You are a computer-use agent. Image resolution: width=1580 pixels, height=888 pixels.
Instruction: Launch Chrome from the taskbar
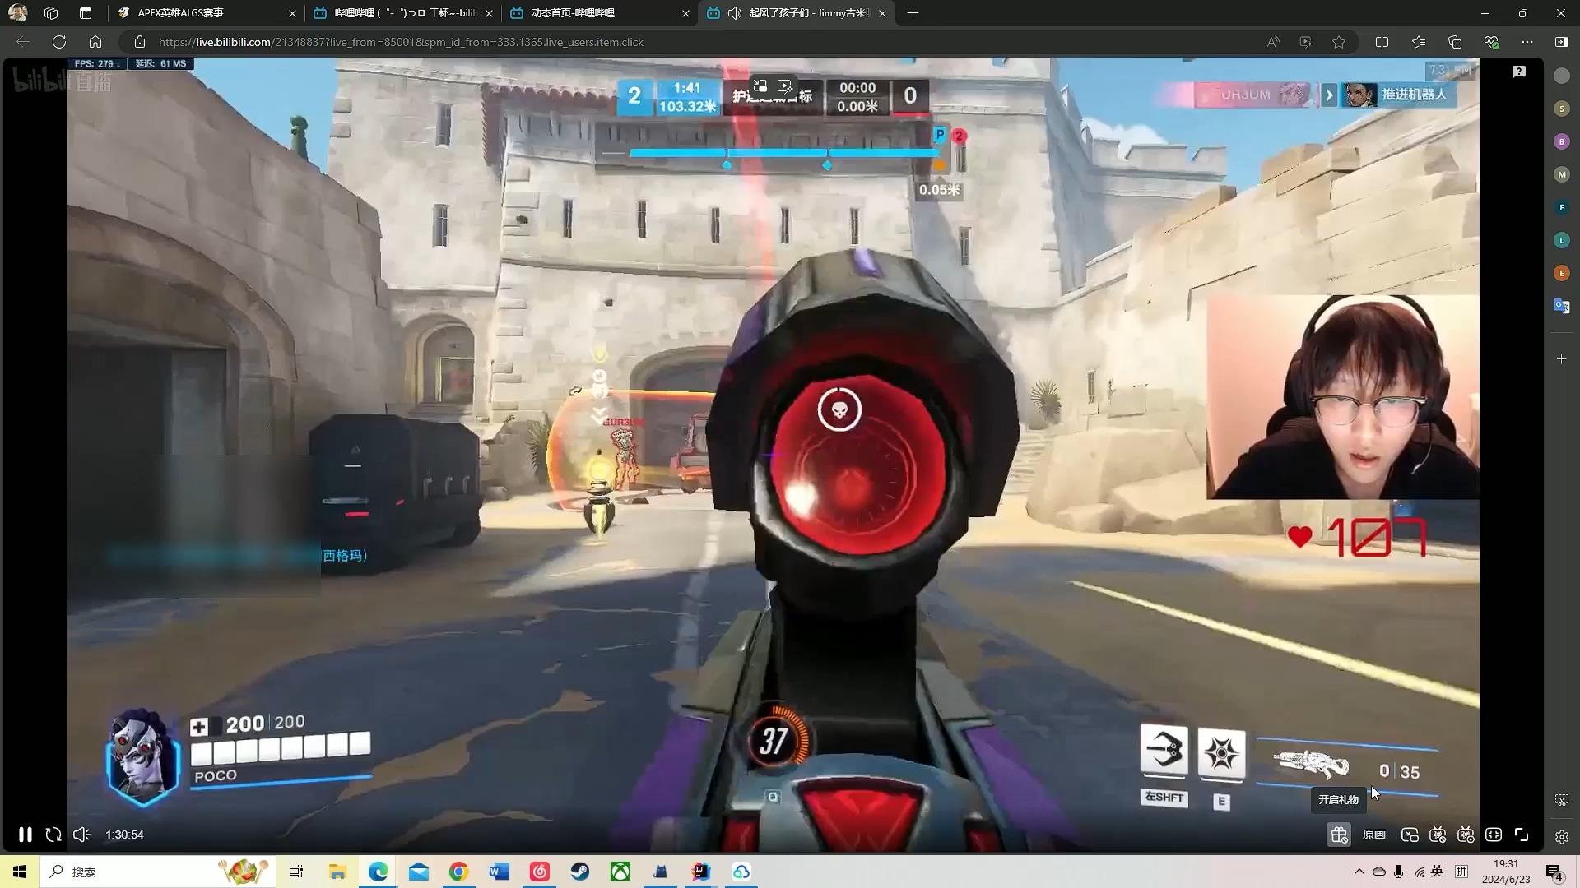coord(458,872)
